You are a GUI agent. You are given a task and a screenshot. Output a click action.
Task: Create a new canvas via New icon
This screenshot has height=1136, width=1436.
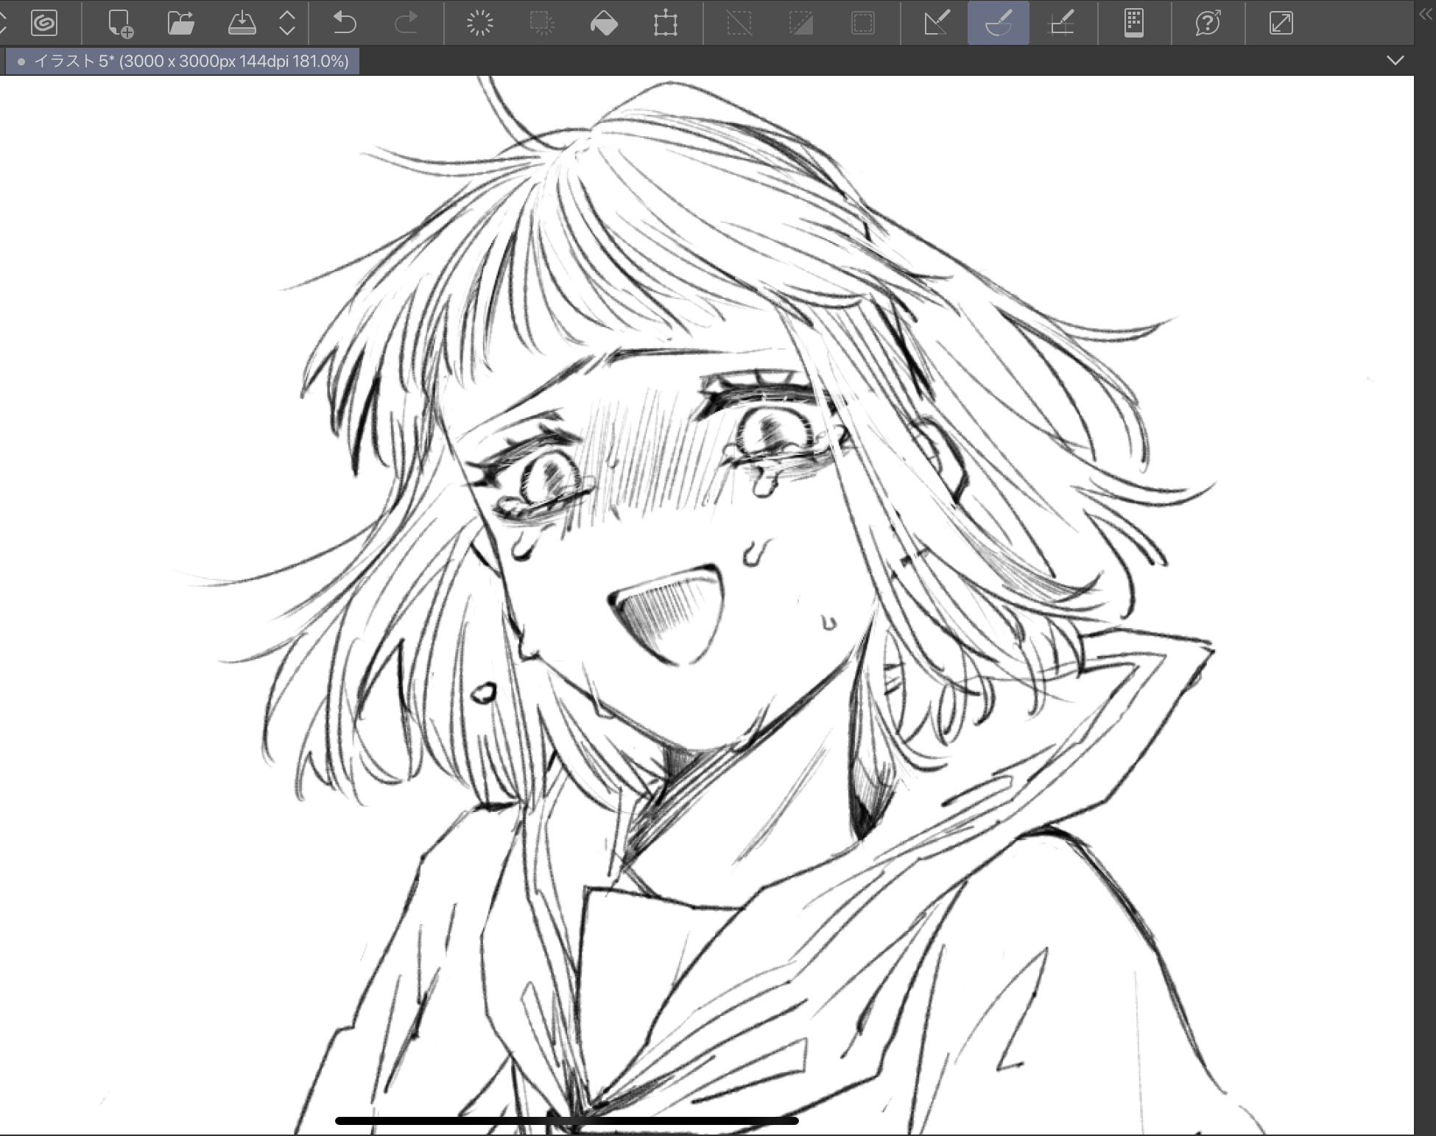click(120, 23)
